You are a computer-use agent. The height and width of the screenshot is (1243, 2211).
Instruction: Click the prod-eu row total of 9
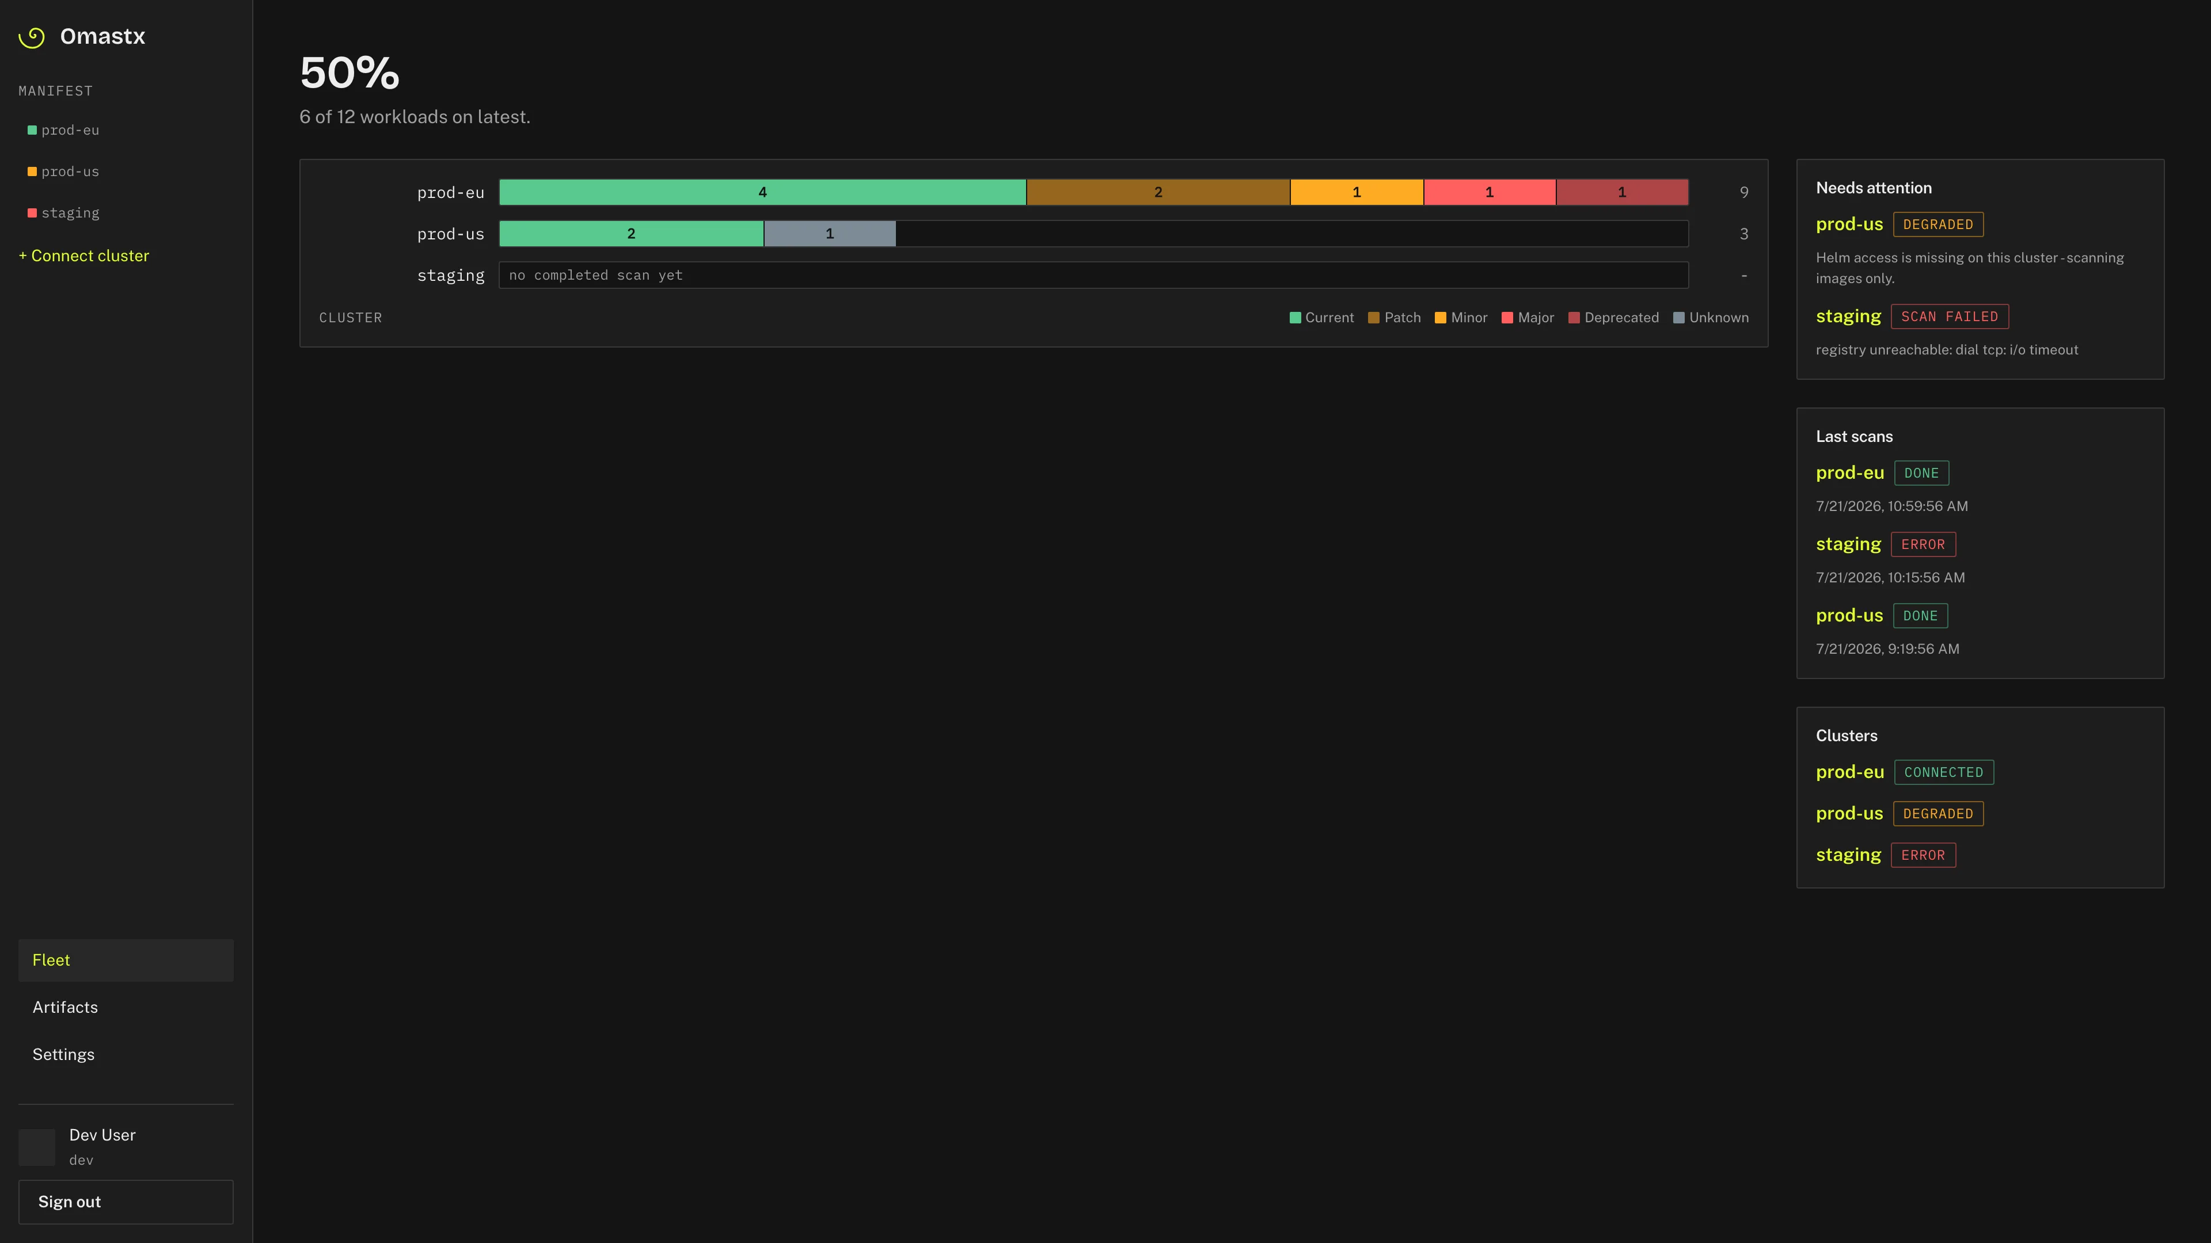pyautogui.click(x=1743, y=192)
